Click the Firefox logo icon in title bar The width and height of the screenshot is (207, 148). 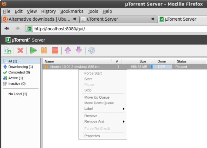(x=4, y=4)
